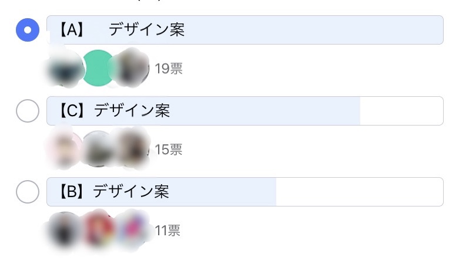Select the radio button for option 【A】
The image size is (449, 264).
[27, 30]
